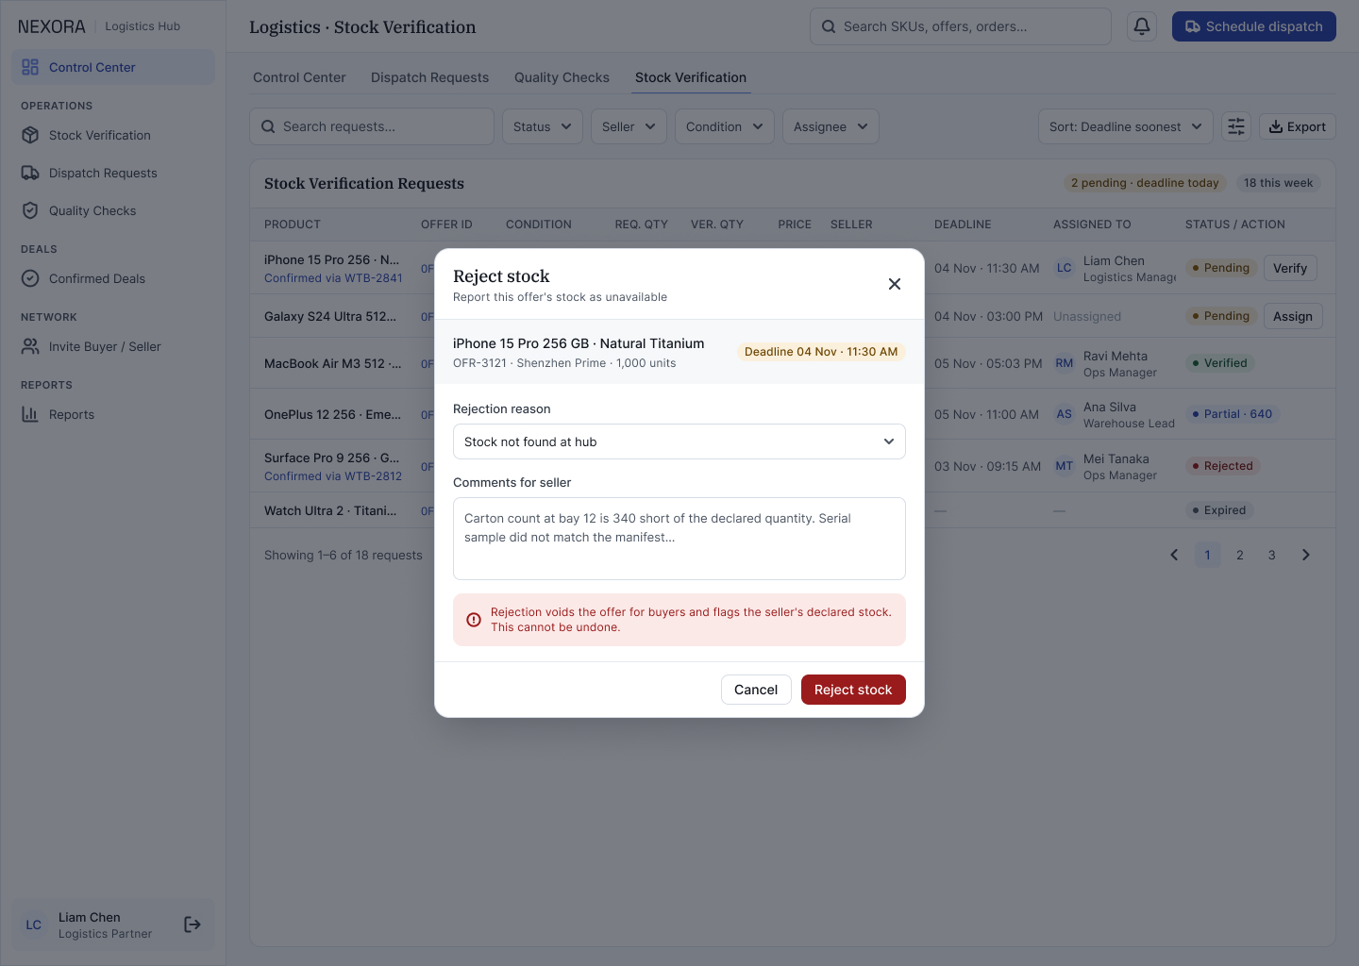
Task: Click the Export button
Action: (1298, 126)
